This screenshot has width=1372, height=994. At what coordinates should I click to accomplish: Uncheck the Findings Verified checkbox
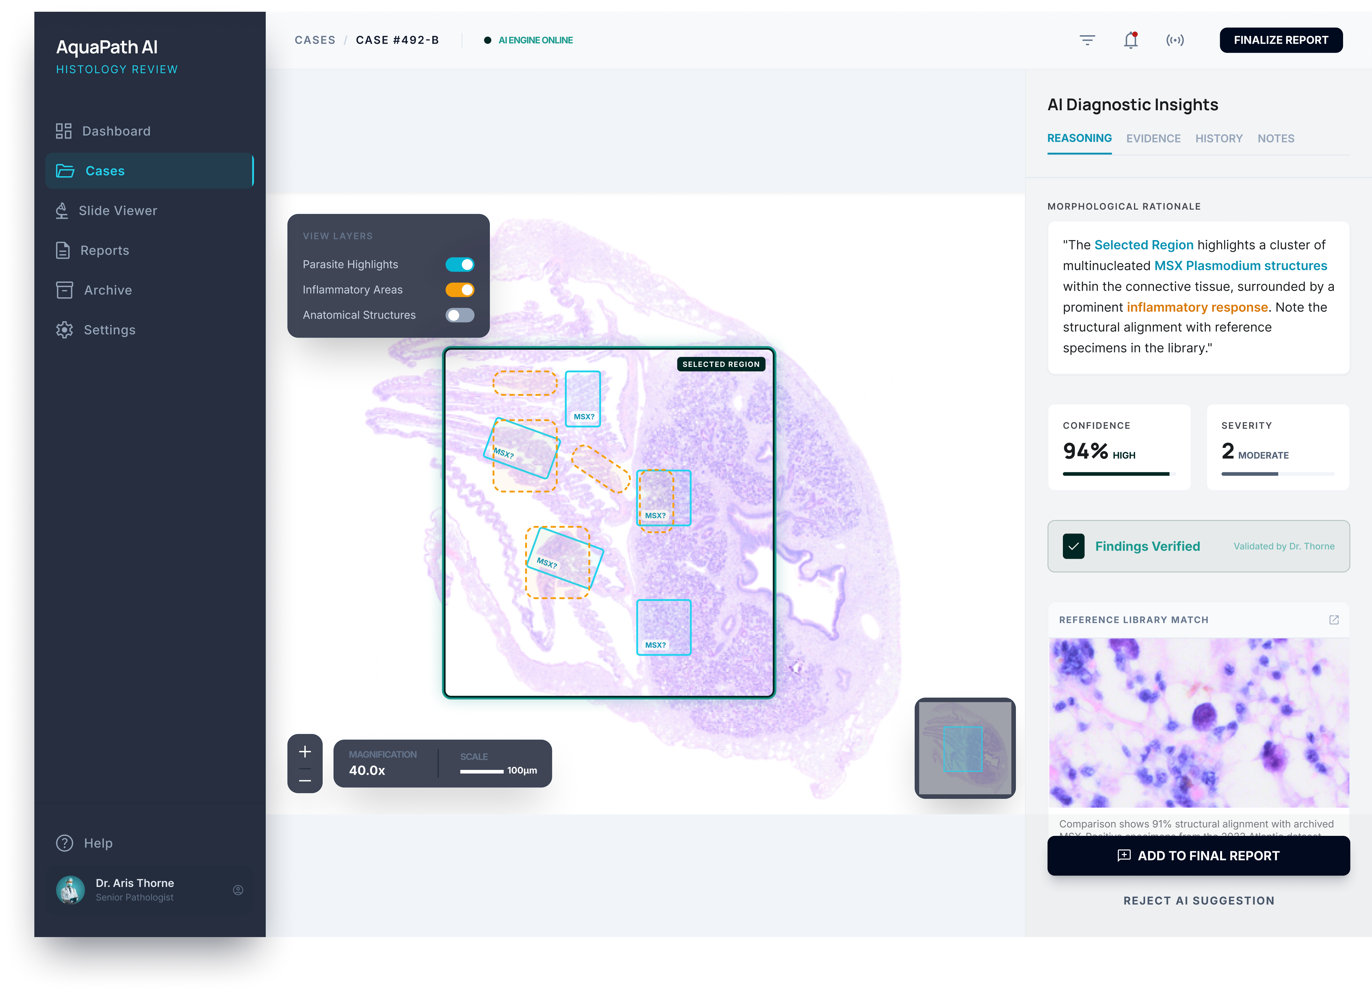[x=1073, y=546]
